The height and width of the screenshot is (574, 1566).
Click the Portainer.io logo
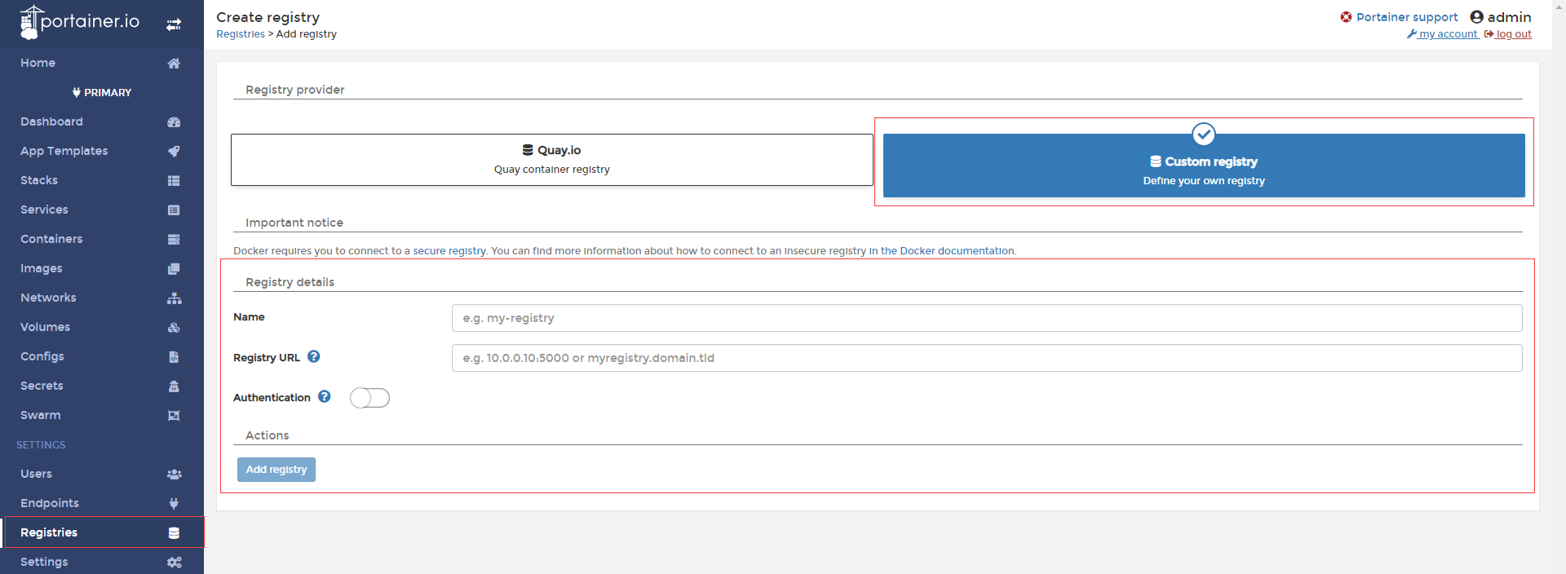click(80, 22)
